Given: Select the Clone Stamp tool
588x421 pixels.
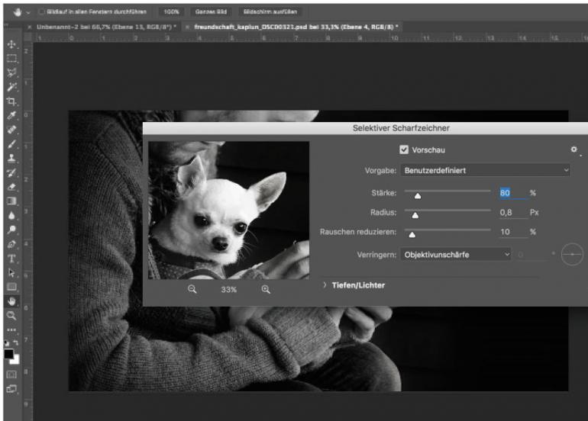Looking at the screenshot, I should (11, 158).
